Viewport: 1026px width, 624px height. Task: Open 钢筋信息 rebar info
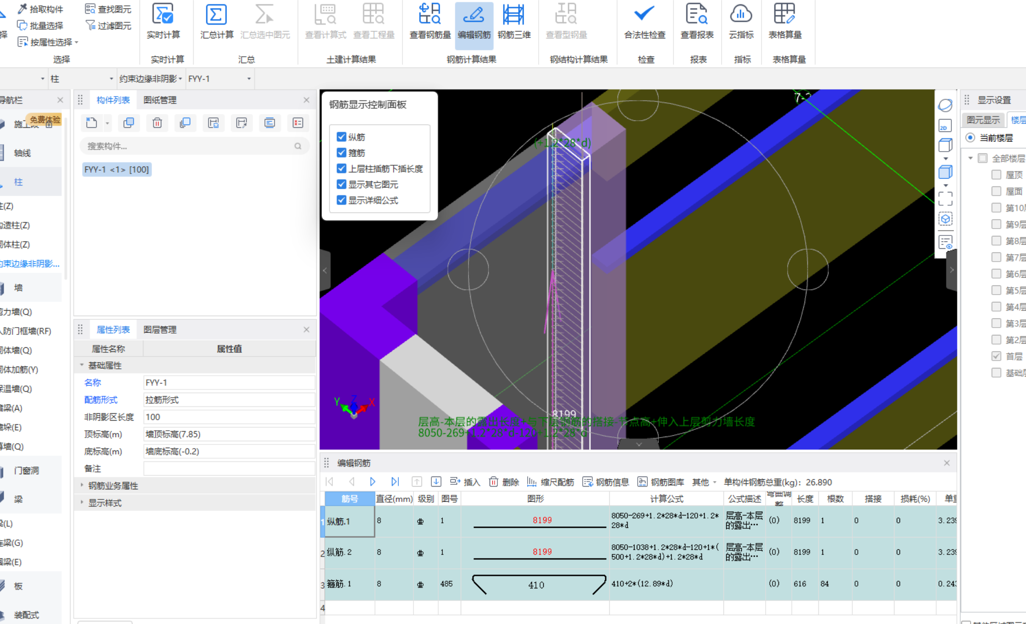click(606, 482)
